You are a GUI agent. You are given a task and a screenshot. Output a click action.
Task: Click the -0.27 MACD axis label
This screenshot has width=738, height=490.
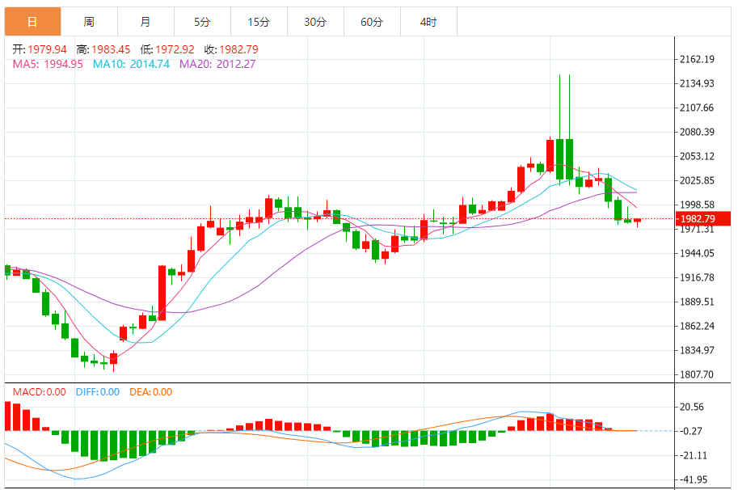click(x=692, y=431)
